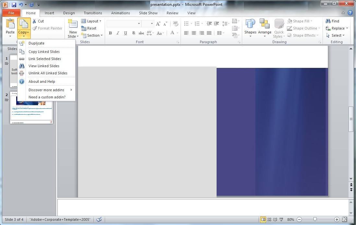Switch to Slide Sorter view

(269, 219)
